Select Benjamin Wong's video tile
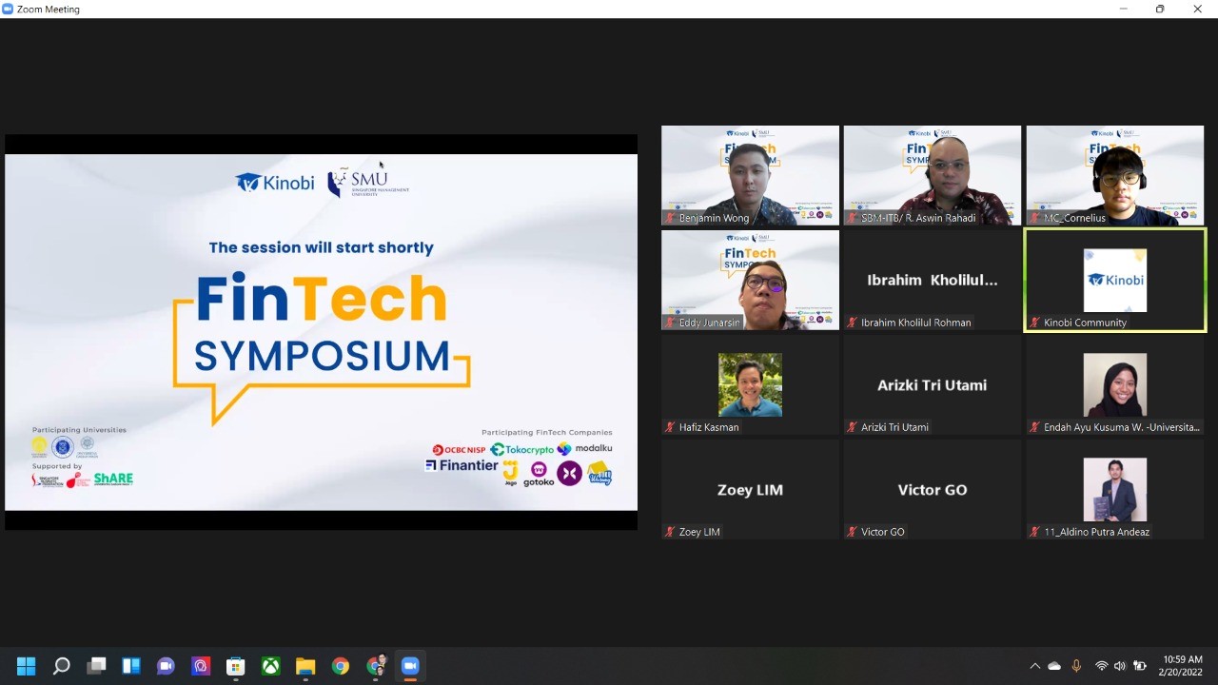This screenshot has width=1218, height=685. click(750, 175)
